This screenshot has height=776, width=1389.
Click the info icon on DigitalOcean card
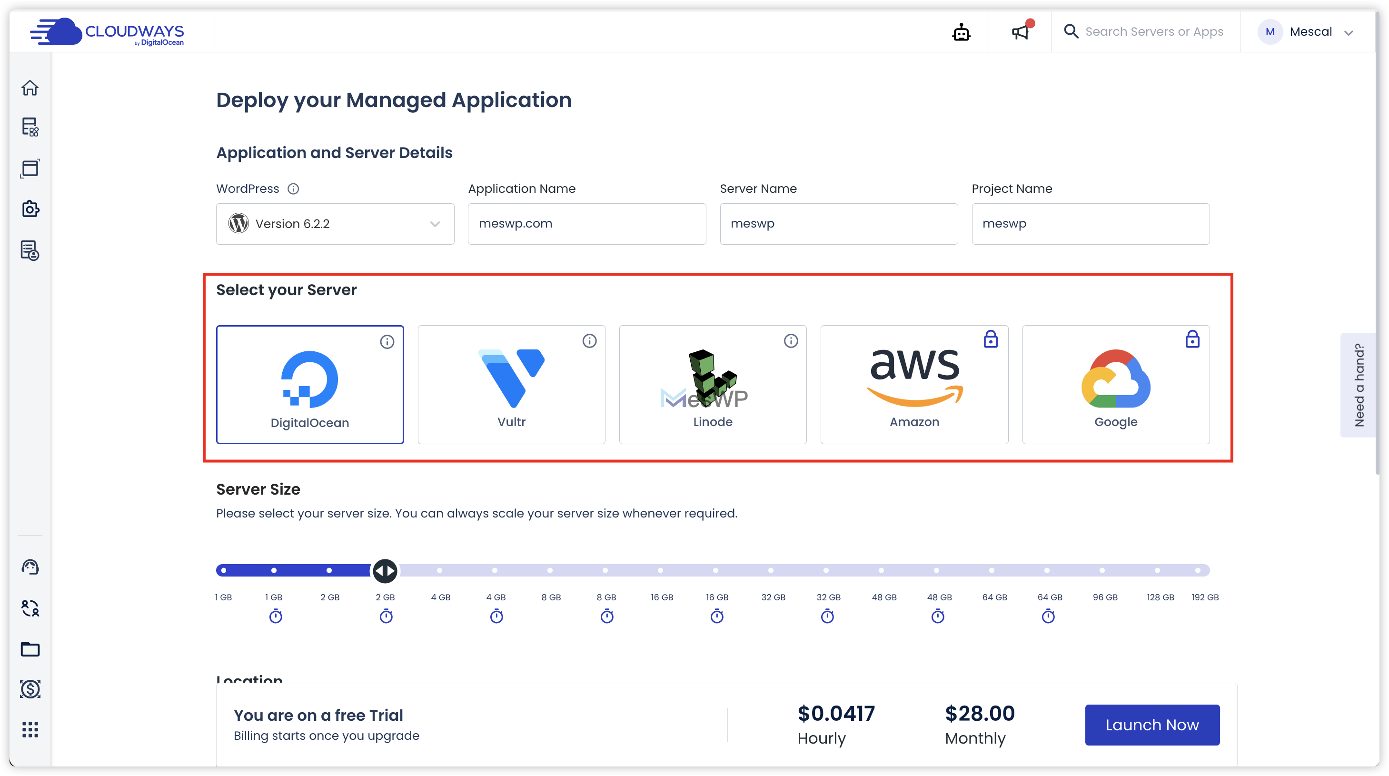click(x=387, y=341)
